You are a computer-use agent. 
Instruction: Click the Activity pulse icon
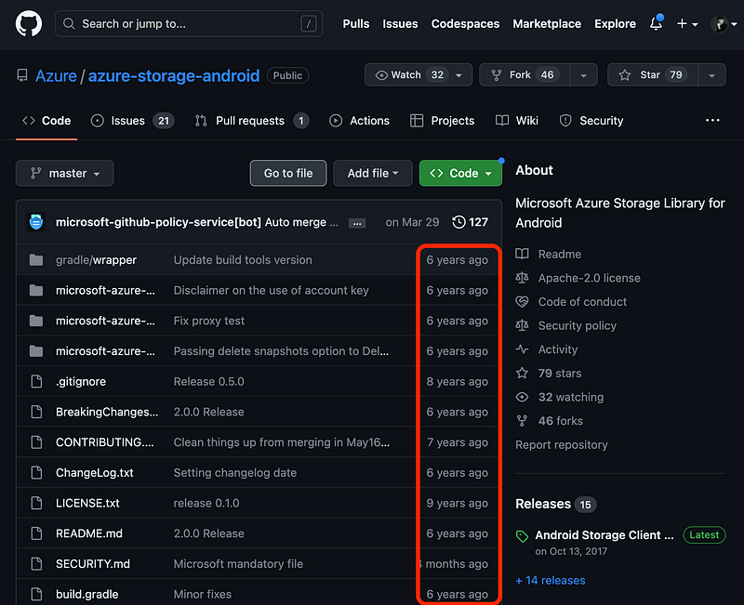pos(522,349)
